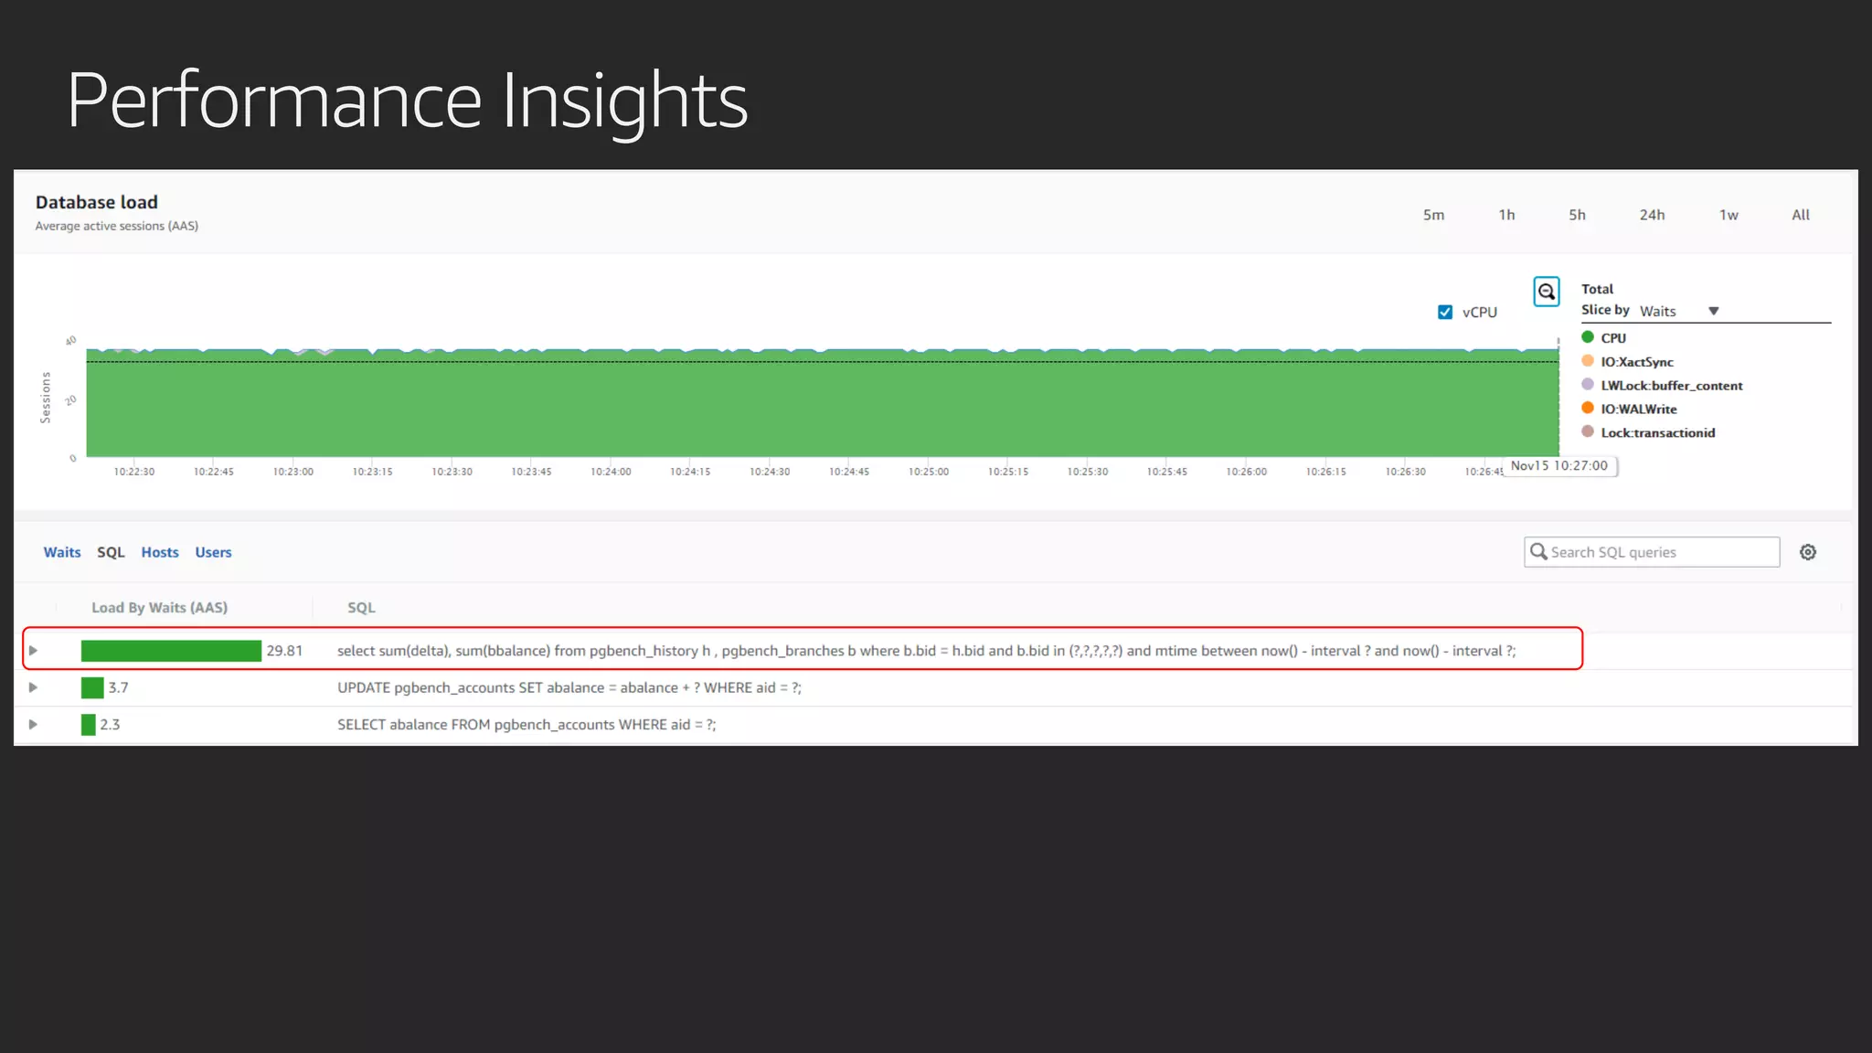Screen dimensions: 1872x1053
Task: Click the 10:24:00 time axis label
Action: (611, 472)
